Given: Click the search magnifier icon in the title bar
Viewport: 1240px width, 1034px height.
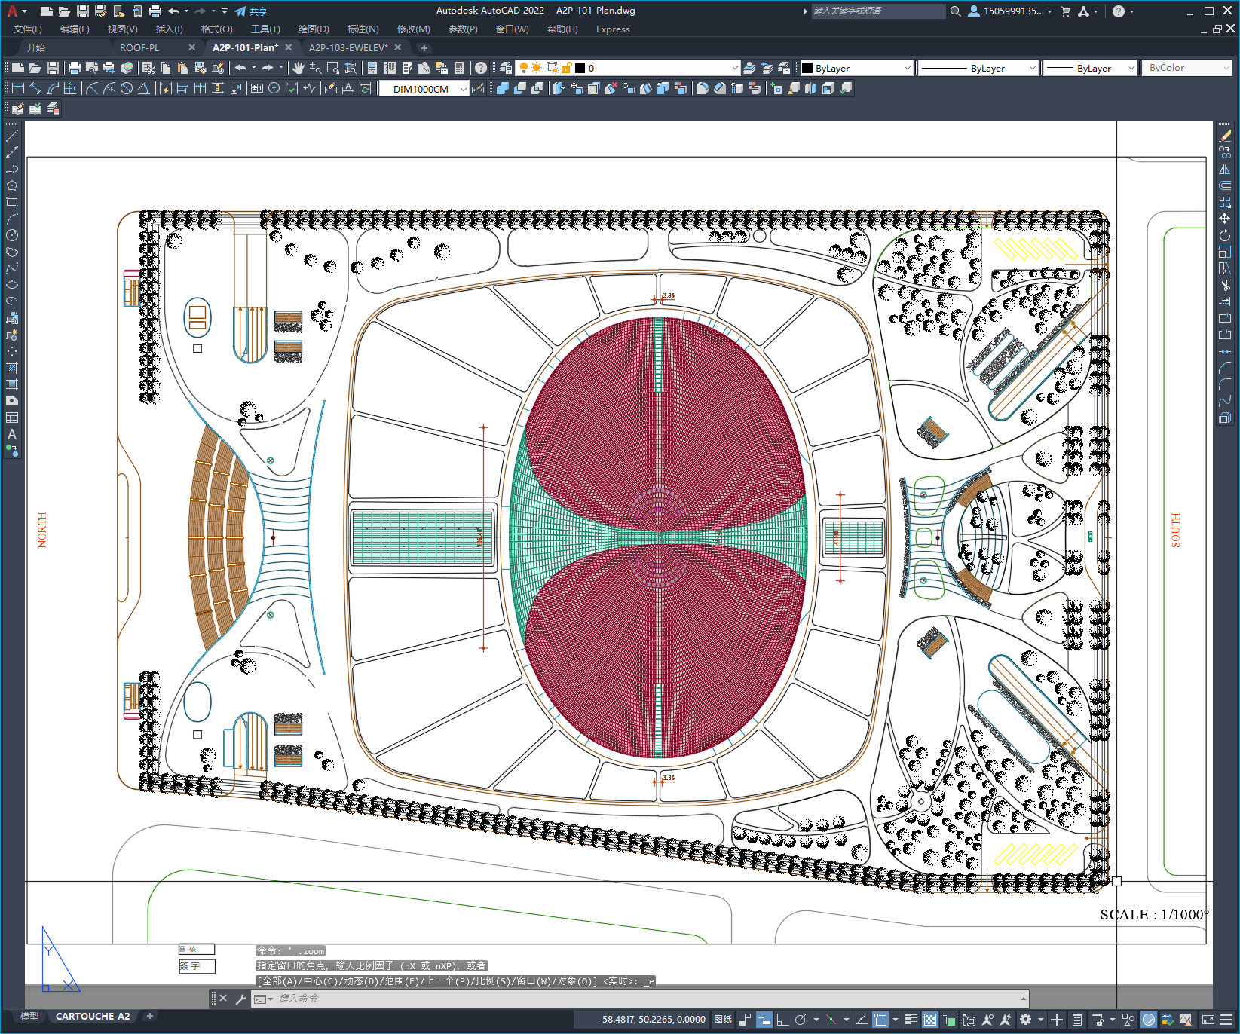Looking at the screenshot, I should pos(956,11).
